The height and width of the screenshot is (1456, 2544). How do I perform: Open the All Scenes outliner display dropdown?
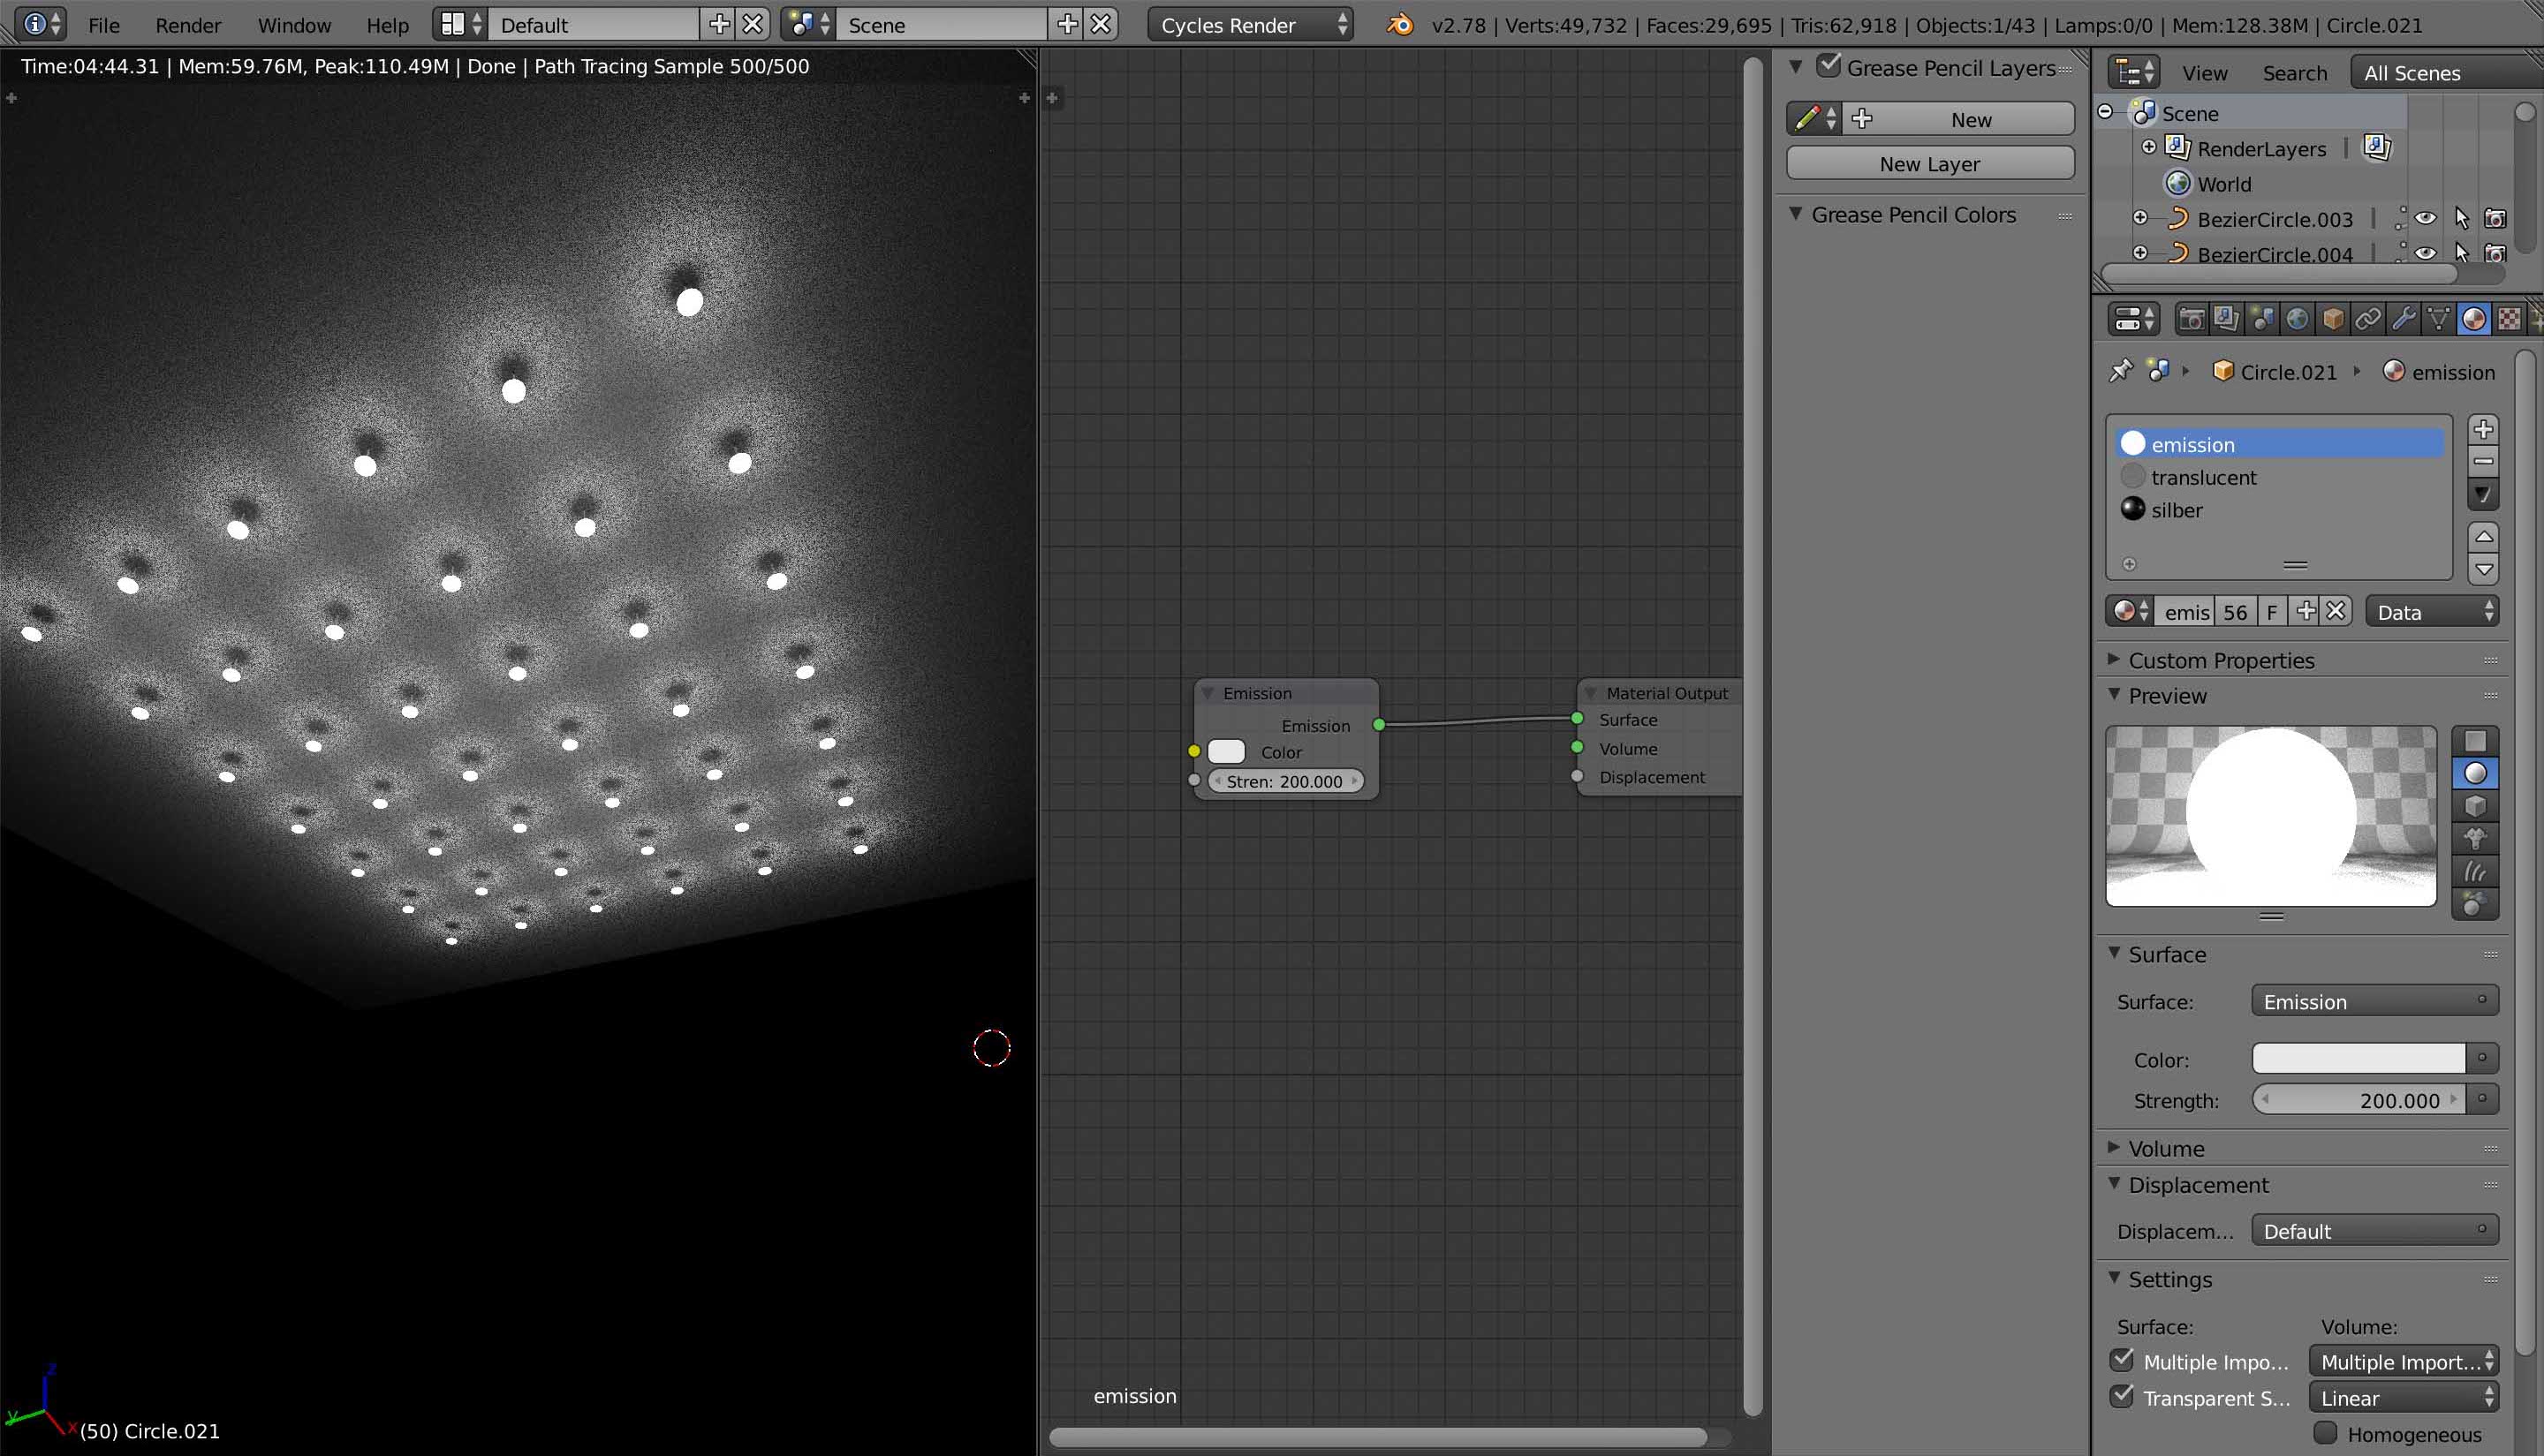pyautogui.click(x=2446, y=72)
